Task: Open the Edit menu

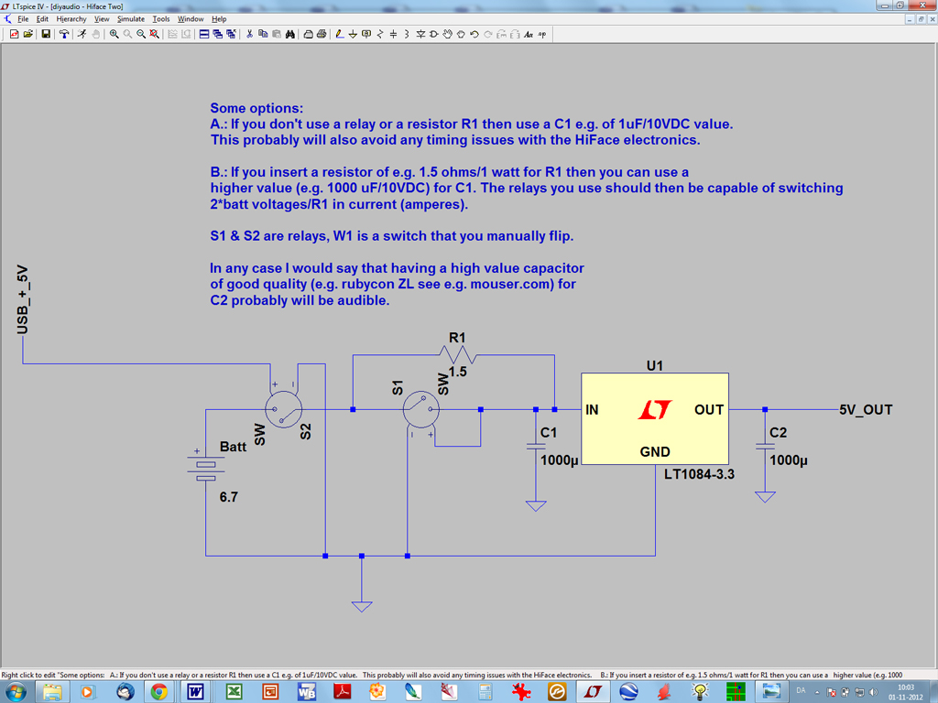Action: (x=42, y=19)
